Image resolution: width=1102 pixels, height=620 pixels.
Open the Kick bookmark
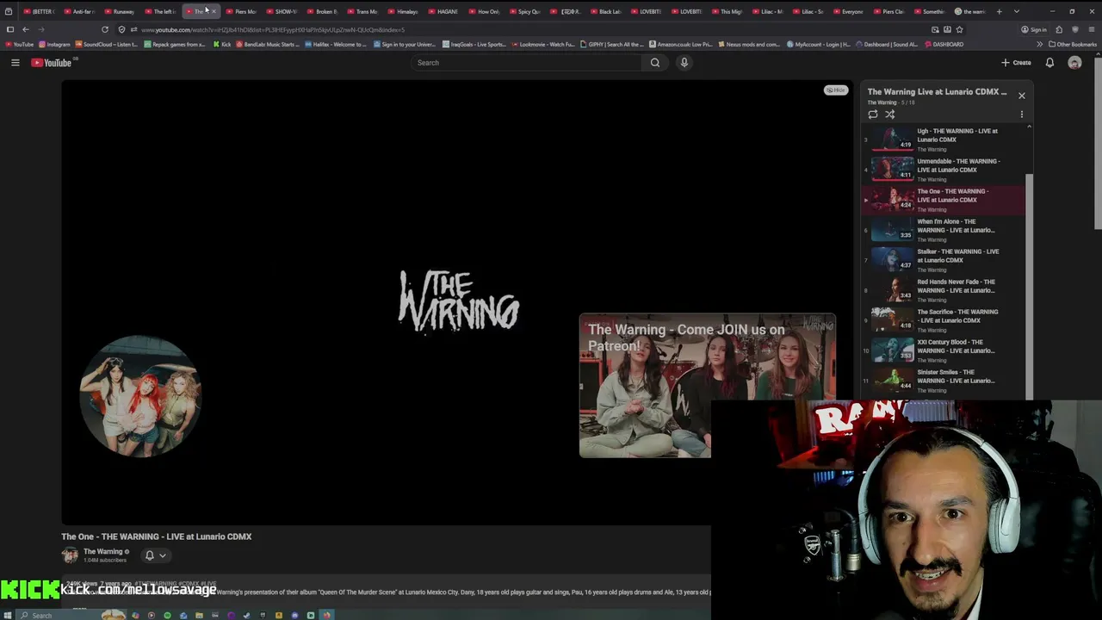223,44
